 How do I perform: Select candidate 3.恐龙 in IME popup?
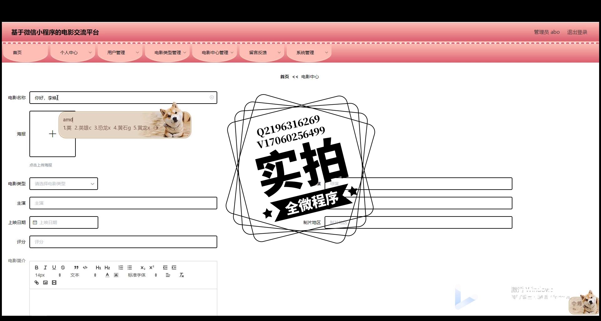point(102,128)
